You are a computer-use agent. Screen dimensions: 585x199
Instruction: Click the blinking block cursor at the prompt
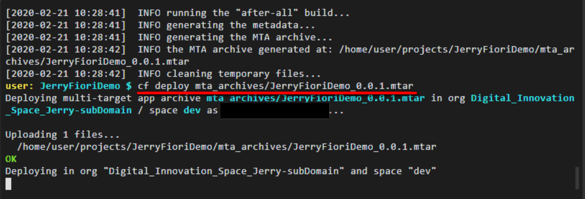pyautogui.click(x=8, y=184)
